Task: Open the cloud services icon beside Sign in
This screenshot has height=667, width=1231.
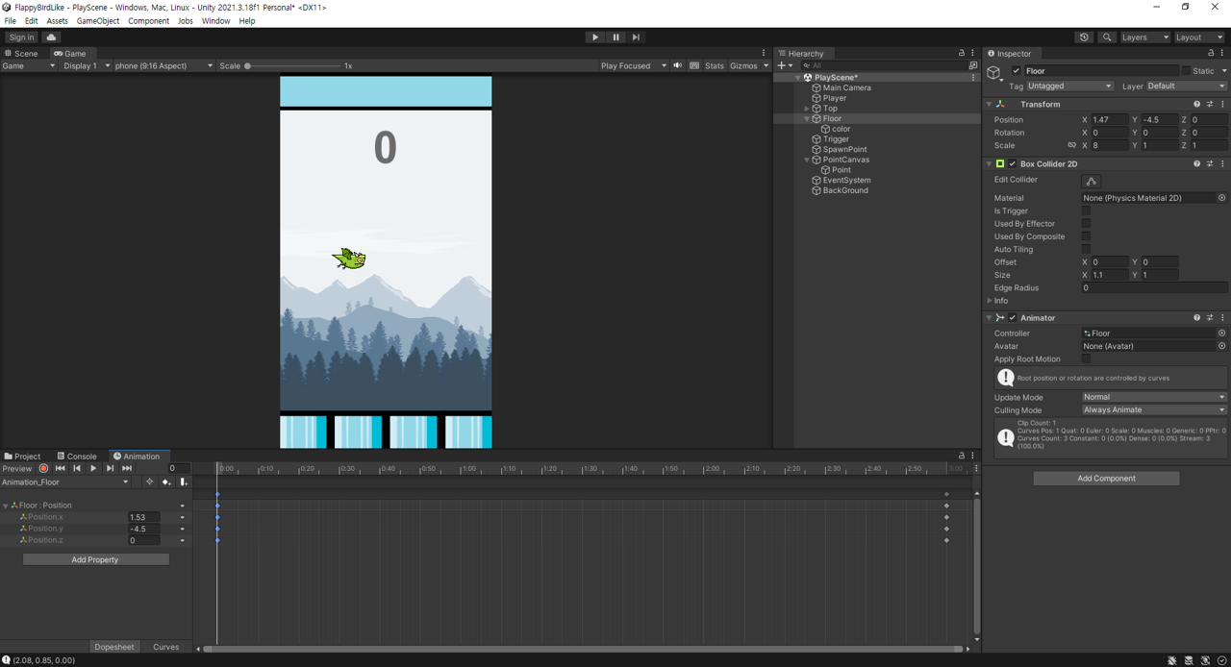Action: (51, 37)
